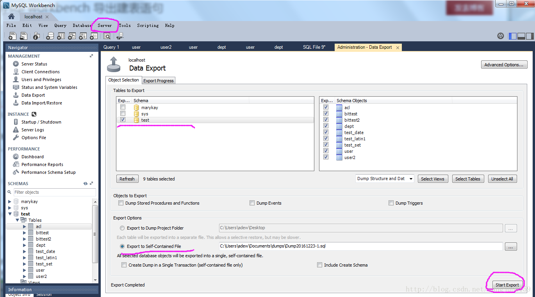Create a new SQL tab from toolbar
This screenshot has width=535, height=297.
12,36
